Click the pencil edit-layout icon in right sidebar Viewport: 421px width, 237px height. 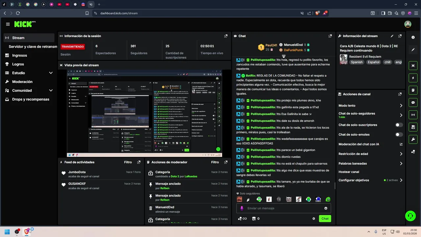click(x=413, y=50)
